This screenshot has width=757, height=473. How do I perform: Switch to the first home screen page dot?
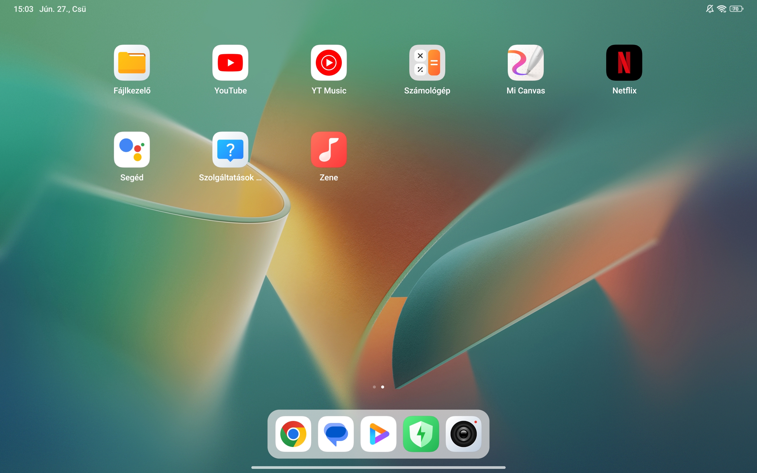click(374, 387)
